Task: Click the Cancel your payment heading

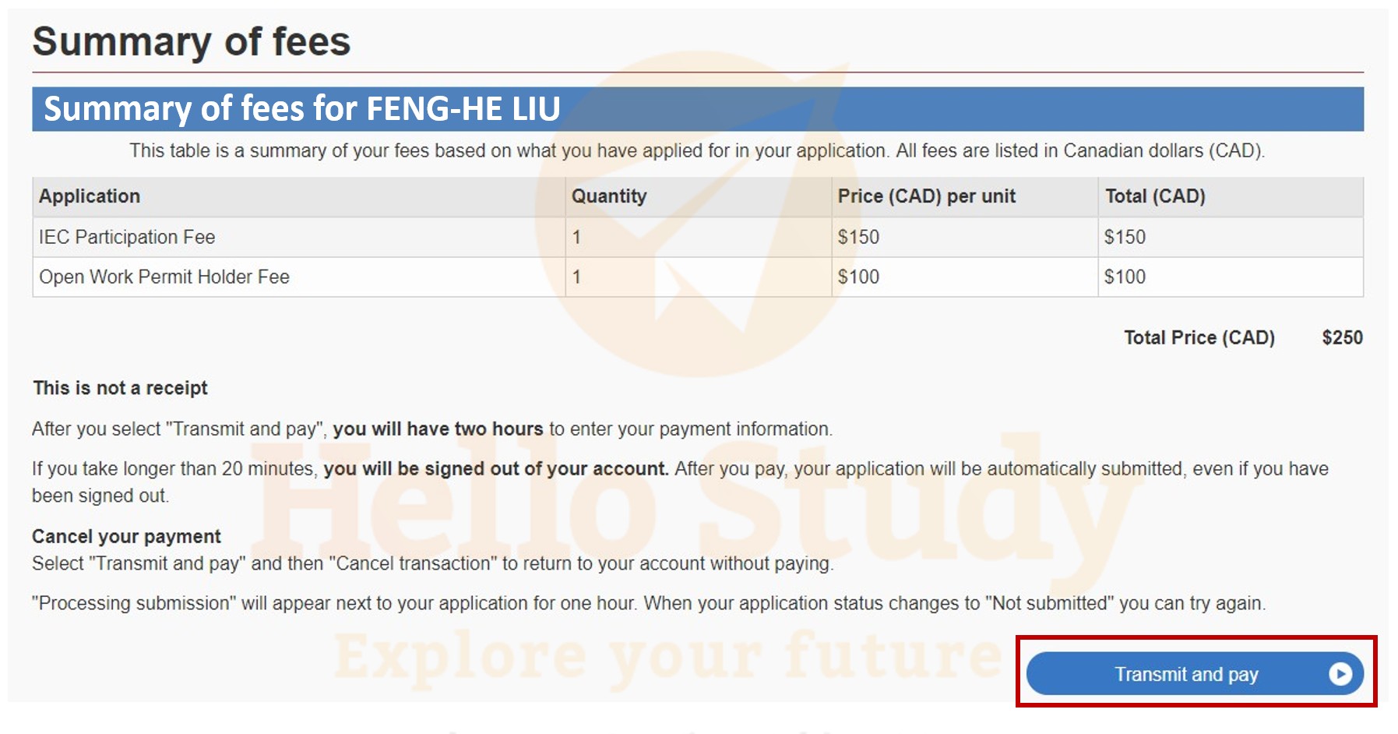Action: (x=126, y=536)
